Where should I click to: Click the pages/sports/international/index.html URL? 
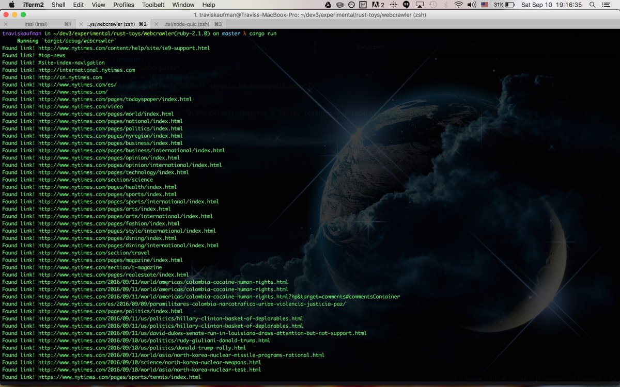(129, 201)
